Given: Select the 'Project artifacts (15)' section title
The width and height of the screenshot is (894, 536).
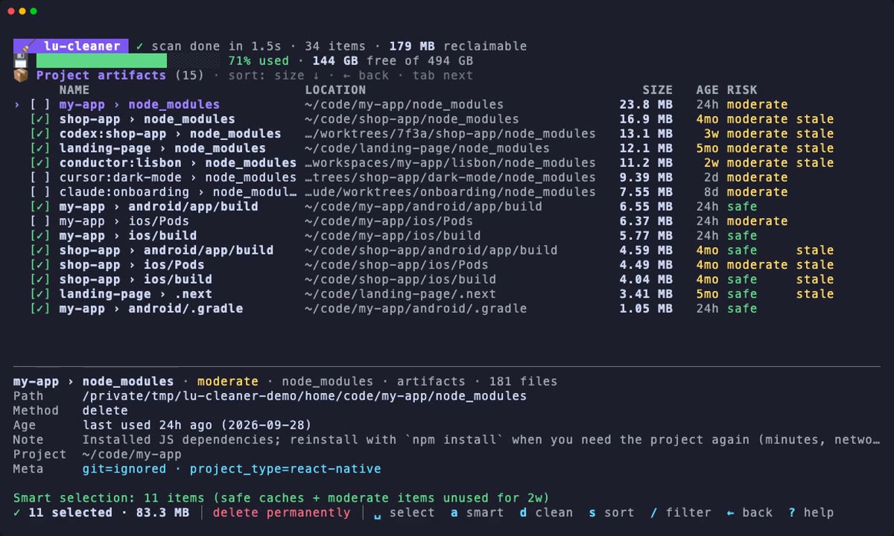Looking at the screenshot, I should (x=120, y=75).
